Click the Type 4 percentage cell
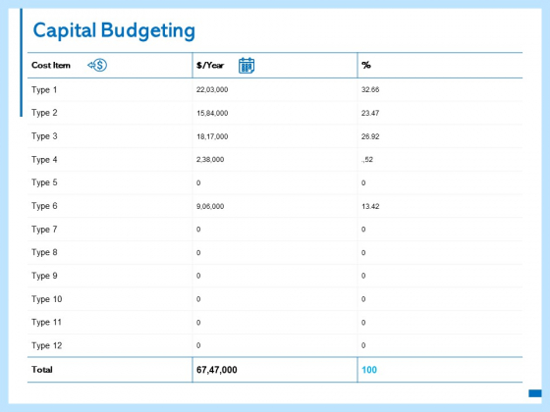This screenshot has height=412, width=550. pyautogui.click(x=367, y=160)
